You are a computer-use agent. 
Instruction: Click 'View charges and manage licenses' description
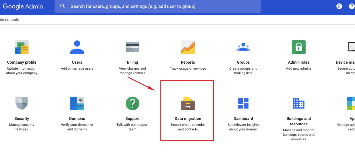tap(133, 71)
